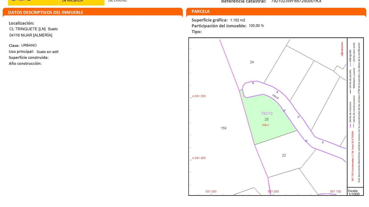Viewport: 369px width, 207px height.
Task: Click the 4.081.900 coordinate label
Action: (x=199, y=96)
